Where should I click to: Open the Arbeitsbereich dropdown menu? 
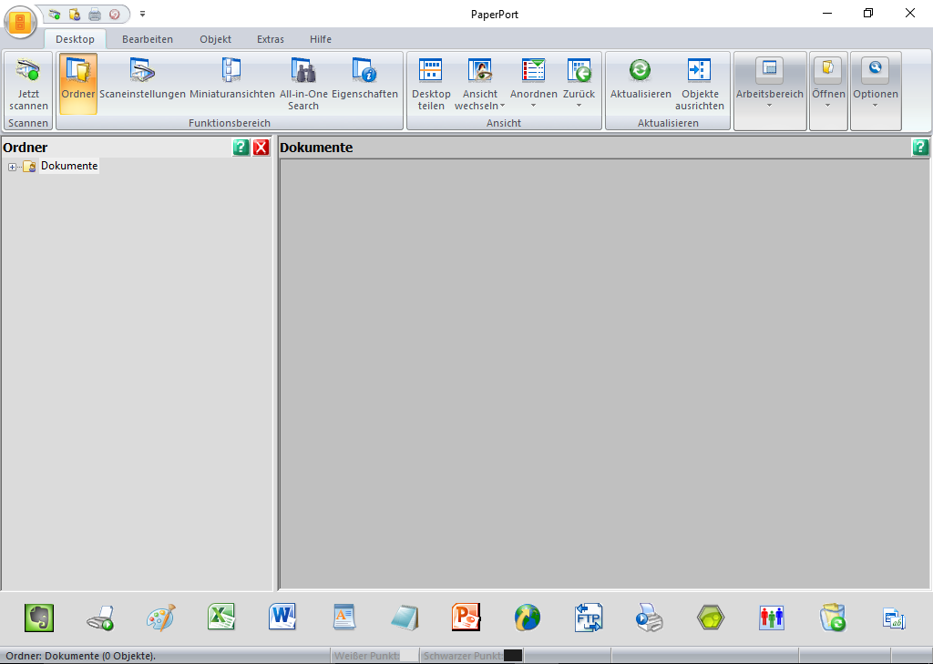(x=769, y=84)
